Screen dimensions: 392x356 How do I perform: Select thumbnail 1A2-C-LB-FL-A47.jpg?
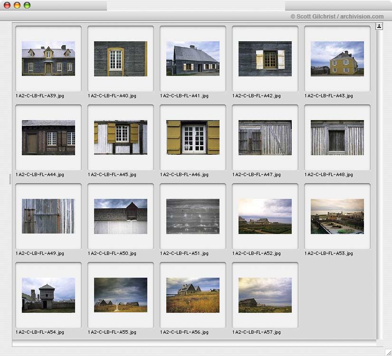tap(265, 137)
